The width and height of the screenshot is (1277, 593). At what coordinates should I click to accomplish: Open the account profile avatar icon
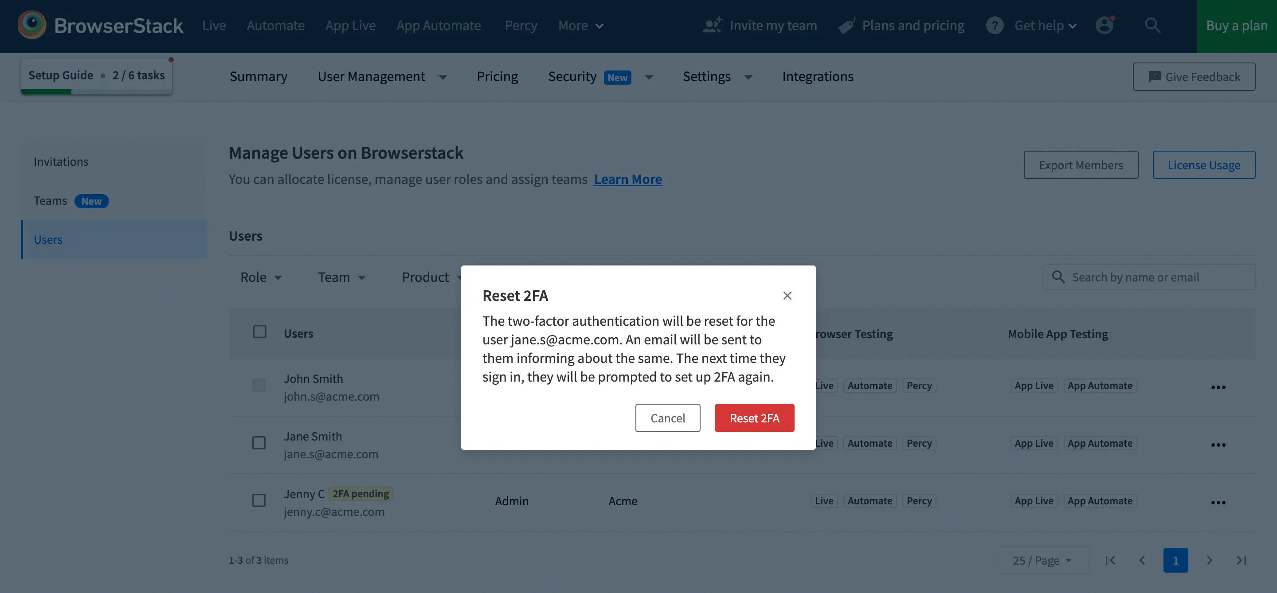point(1104,25)
